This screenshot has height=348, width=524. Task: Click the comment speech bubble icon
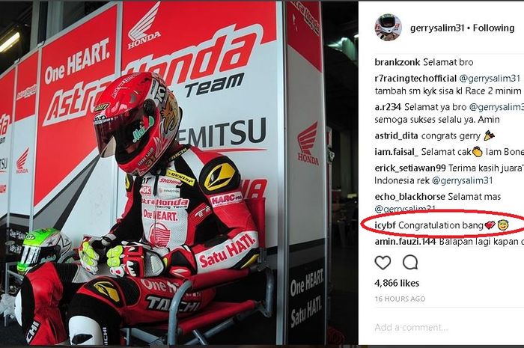pos(410,263)
